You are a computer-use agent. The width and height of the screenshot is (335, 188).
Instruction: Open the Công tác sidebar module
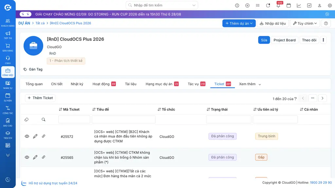8,110
